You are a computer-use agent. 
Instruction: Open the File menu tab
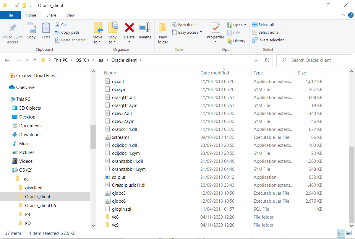(x=10, y=15)
